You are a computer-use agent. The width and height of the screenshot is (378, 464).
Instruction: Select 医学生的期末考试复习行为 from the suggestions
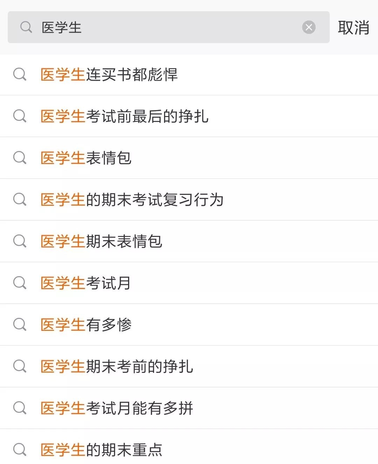pos(132,200)
